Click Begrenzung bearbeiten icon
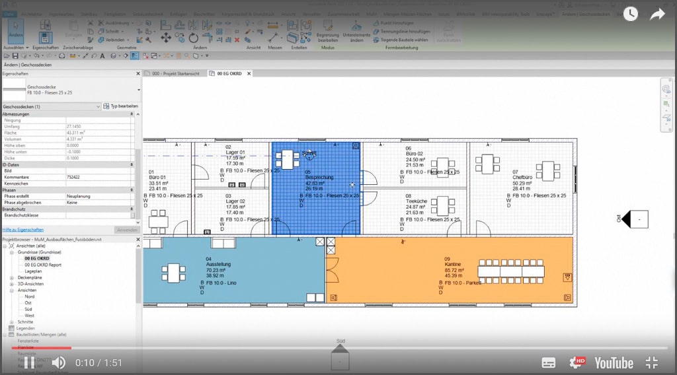This screenshot has width=677, height=375. click(x=327, y=26)
